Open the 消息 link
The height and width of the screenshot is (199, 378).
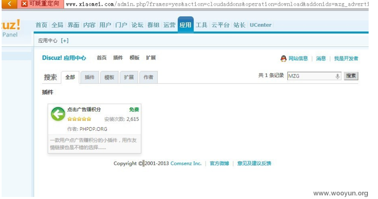(x=321, y=58)
